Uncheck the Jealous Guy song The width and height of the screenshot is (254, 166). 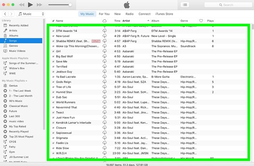(x=53, y=72)
